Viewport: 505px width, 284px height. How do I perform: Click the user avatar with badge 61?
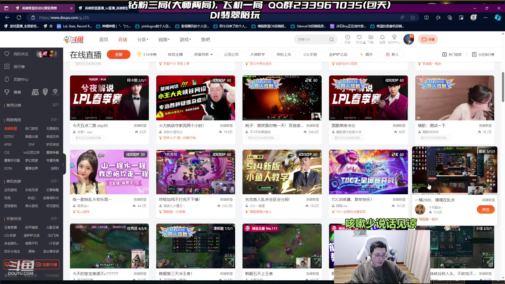[408, 39]
